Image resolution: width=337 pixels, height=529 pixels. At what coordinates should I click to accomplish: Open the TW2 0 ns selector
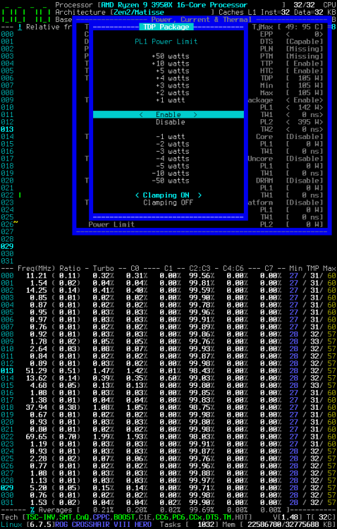coord(305,130)
